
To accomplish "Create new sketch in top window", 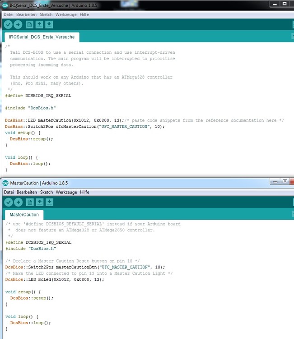I will point(29,25).
